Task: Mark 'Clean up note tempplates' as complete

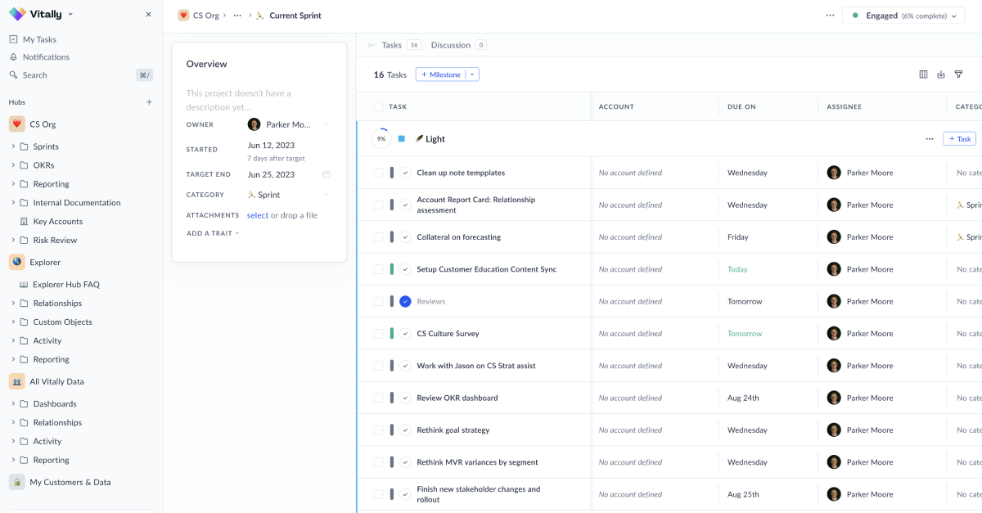Action: (x=405, y=173)
